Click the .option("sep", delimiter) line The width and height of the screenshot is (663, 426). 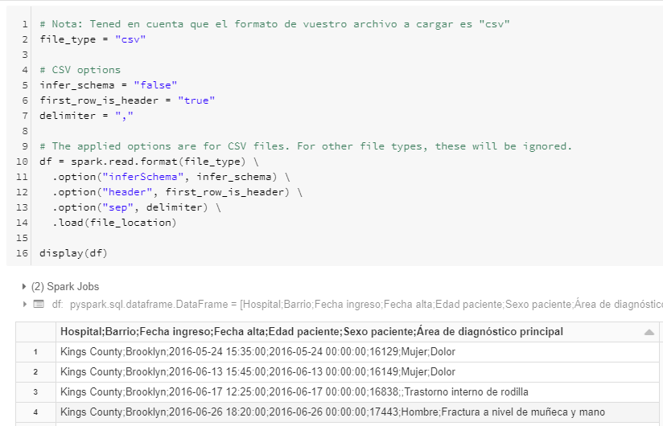[x=136, y=207]
